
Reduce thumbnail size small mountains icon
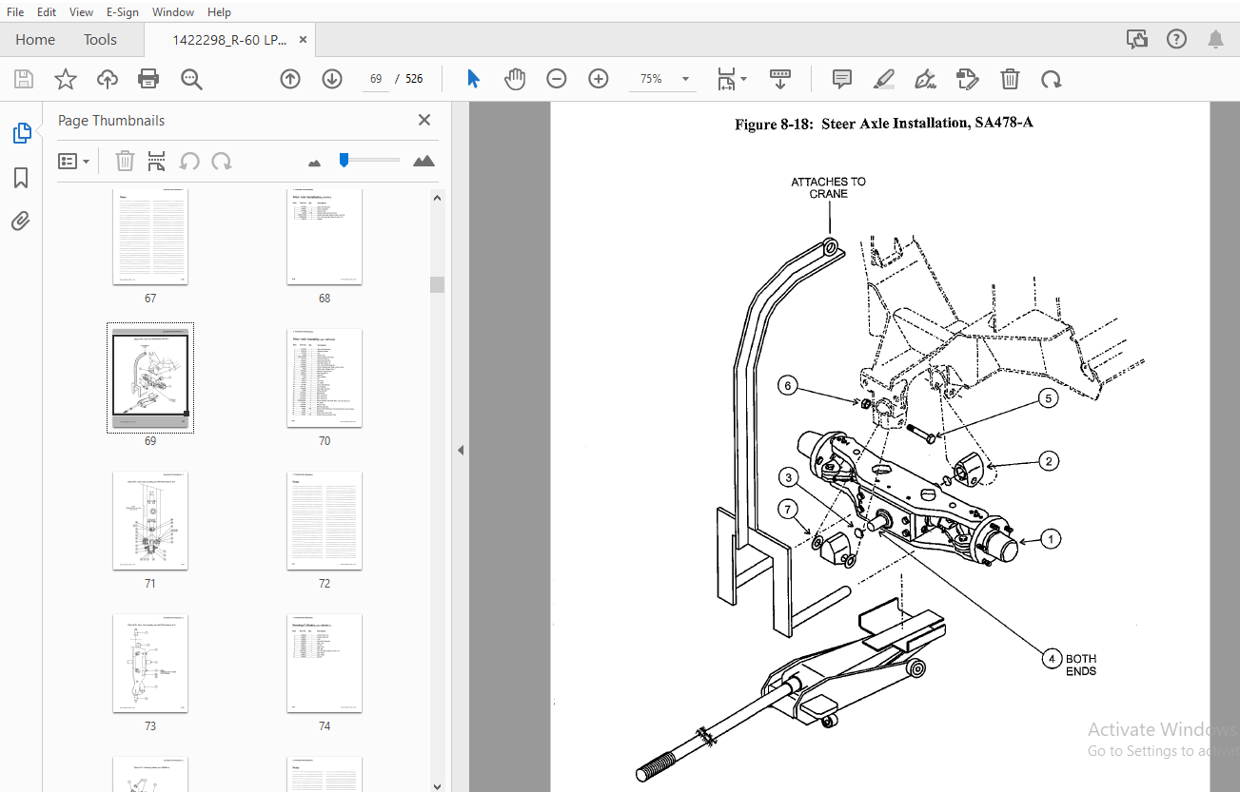click(315, 163)
